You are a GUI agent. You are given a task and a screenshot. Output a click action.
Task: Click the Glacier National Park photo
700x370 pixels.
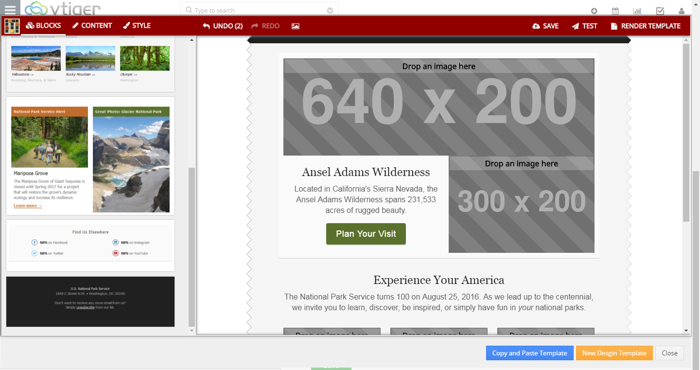pyautogui.click(x=131, y=164)
